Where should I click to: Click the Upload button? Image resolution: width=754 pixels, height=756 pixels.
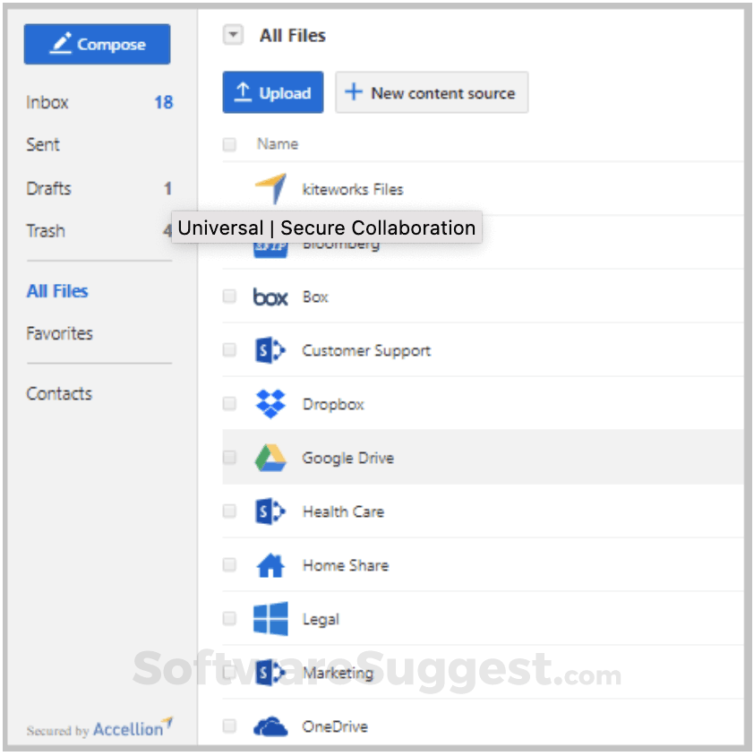pos(272,92)
